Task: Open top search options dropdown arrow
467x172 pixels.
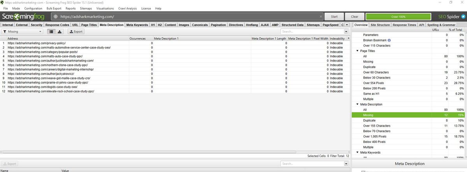Action: click(x=346, y=32)
